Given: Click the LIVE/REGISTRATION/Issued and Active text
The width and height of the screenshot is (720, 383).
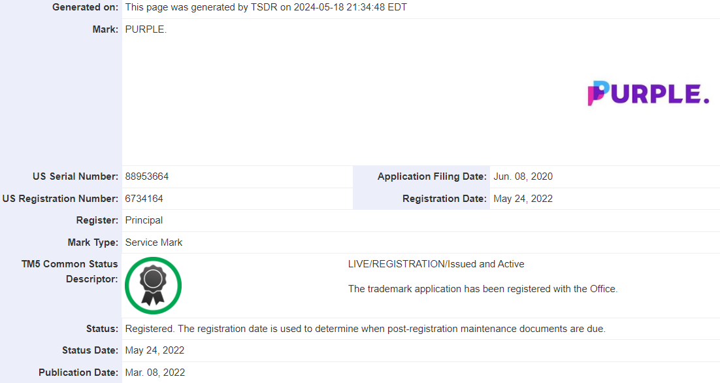Looking at the screenshot, I should coord(436,264).
